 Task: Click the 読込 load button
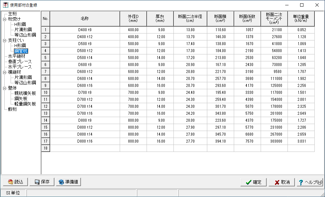[x=16, y=182]
